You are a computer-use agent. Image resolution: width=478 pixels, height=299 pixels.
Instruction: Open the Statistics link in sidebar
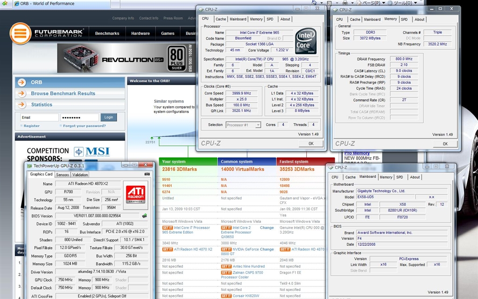click(x=42, y=105)
